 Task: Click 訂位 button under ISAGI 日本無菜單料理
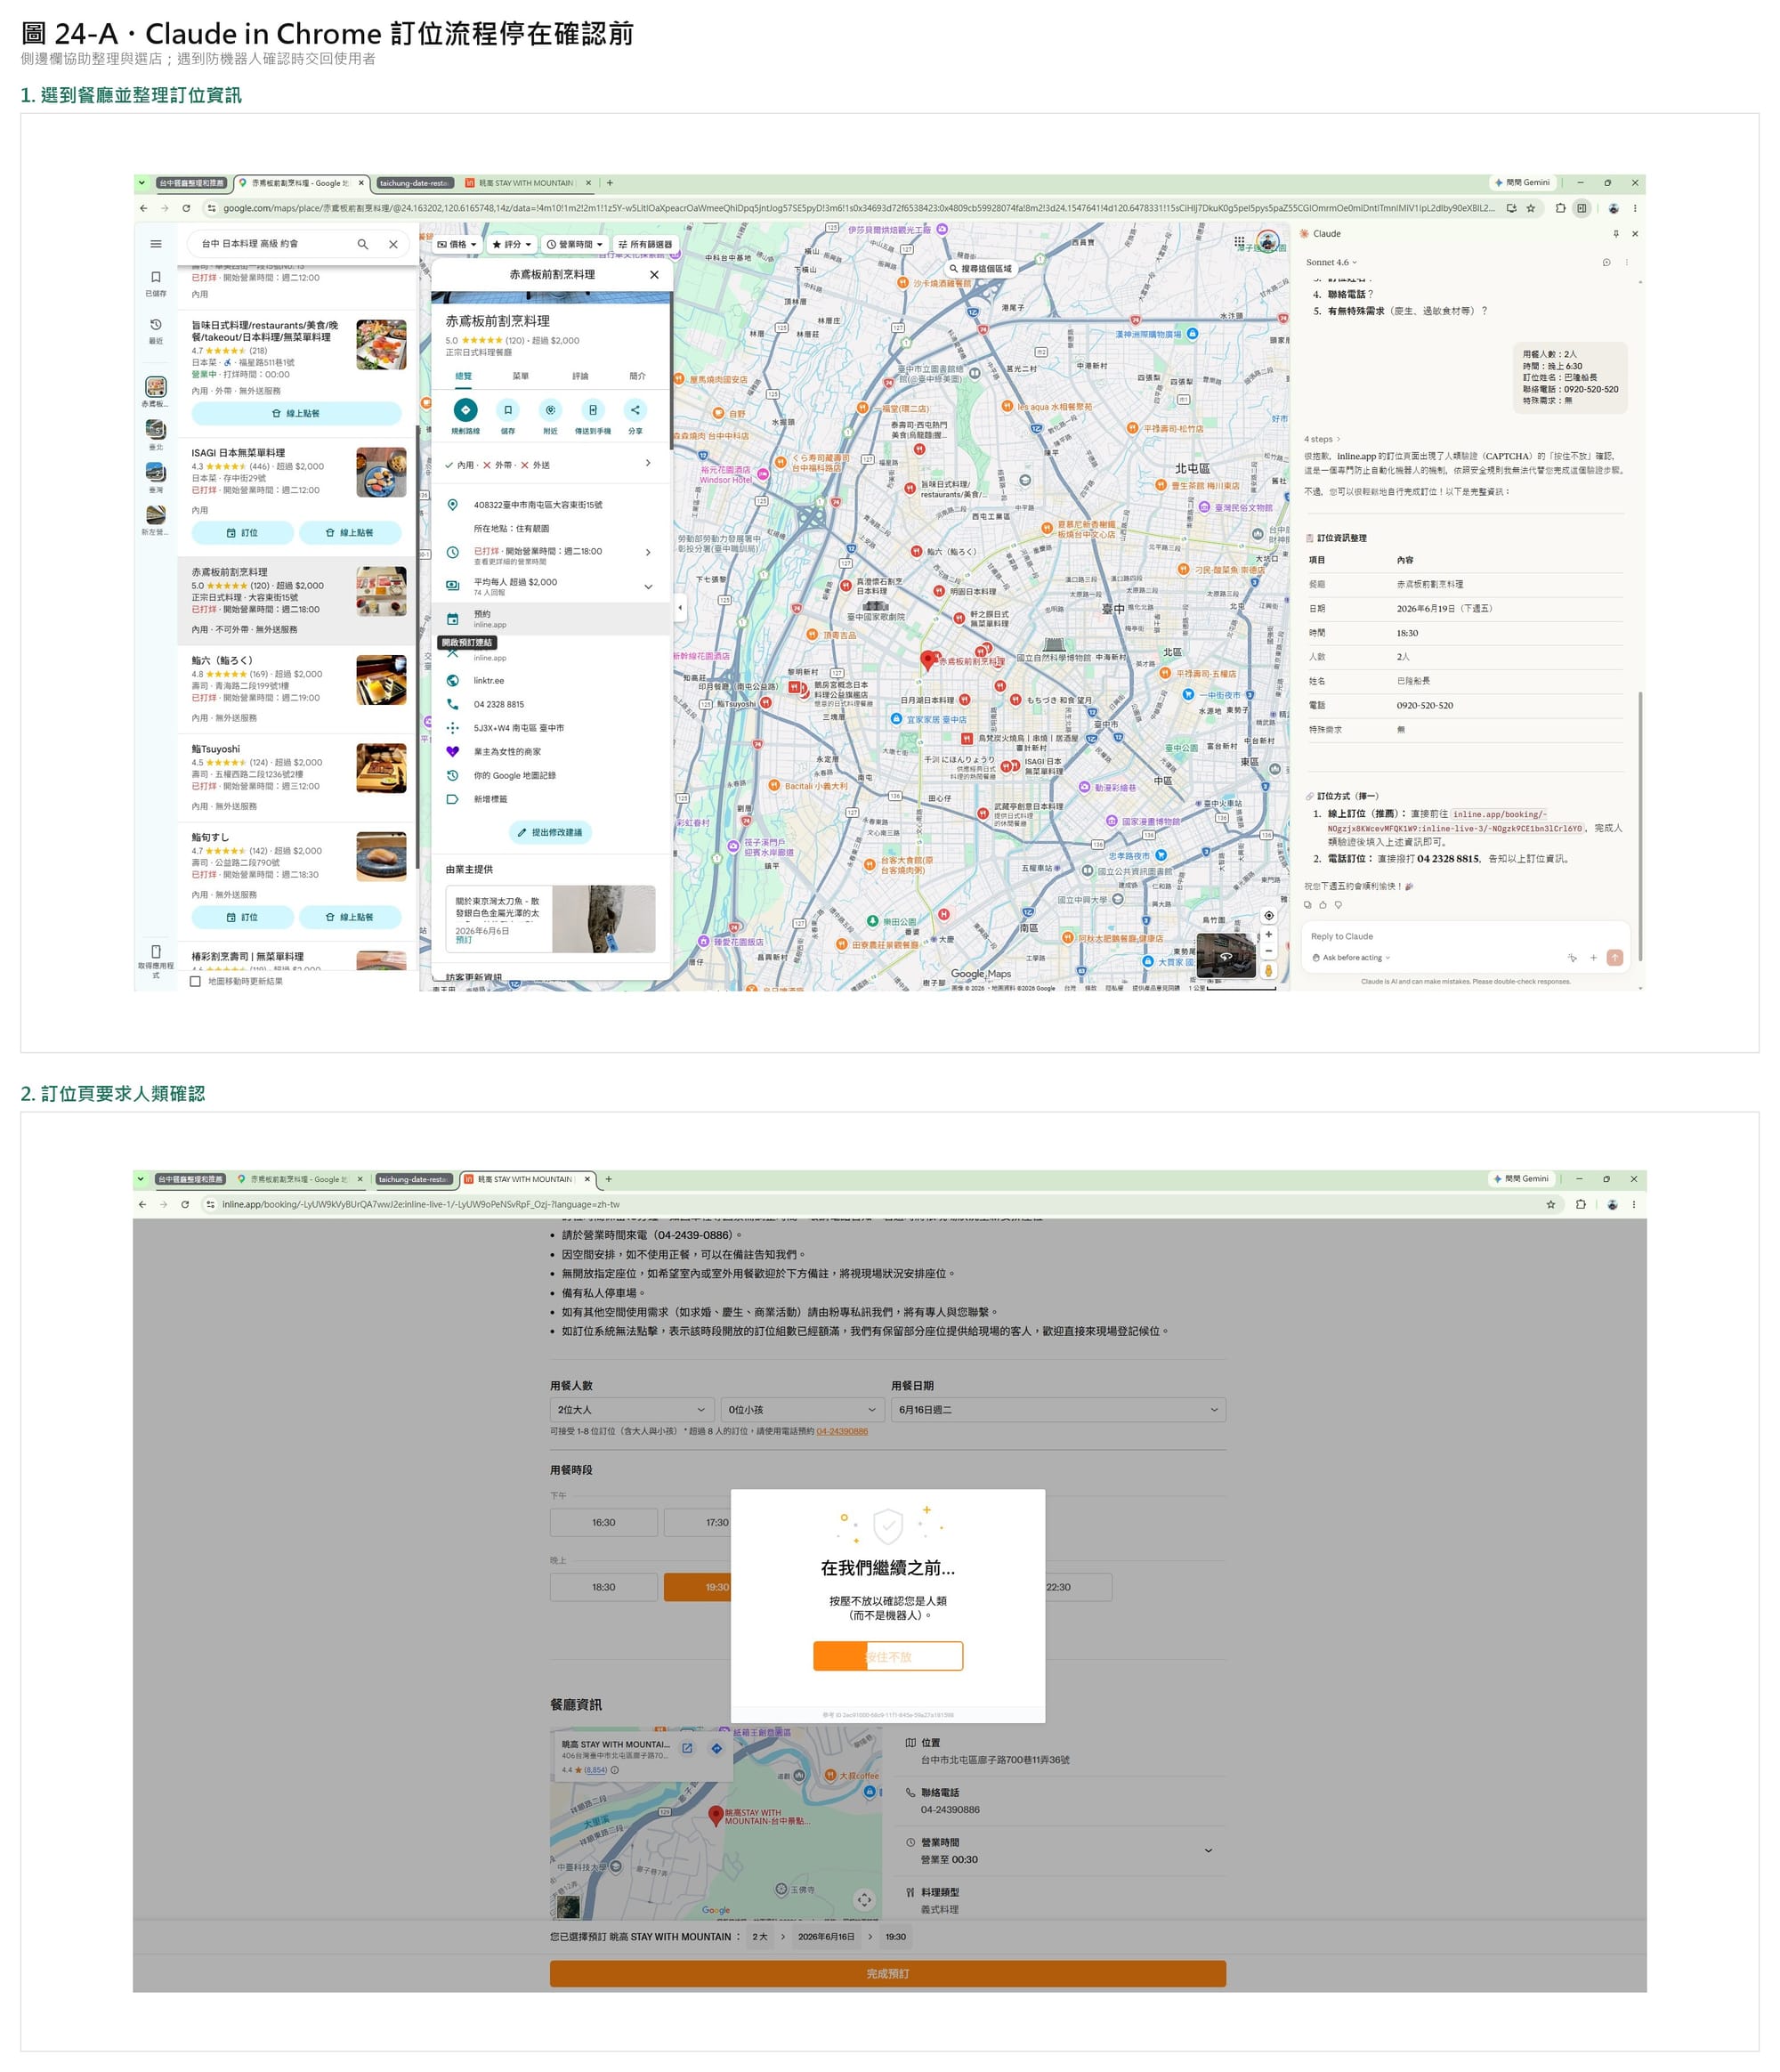point(242,533)
